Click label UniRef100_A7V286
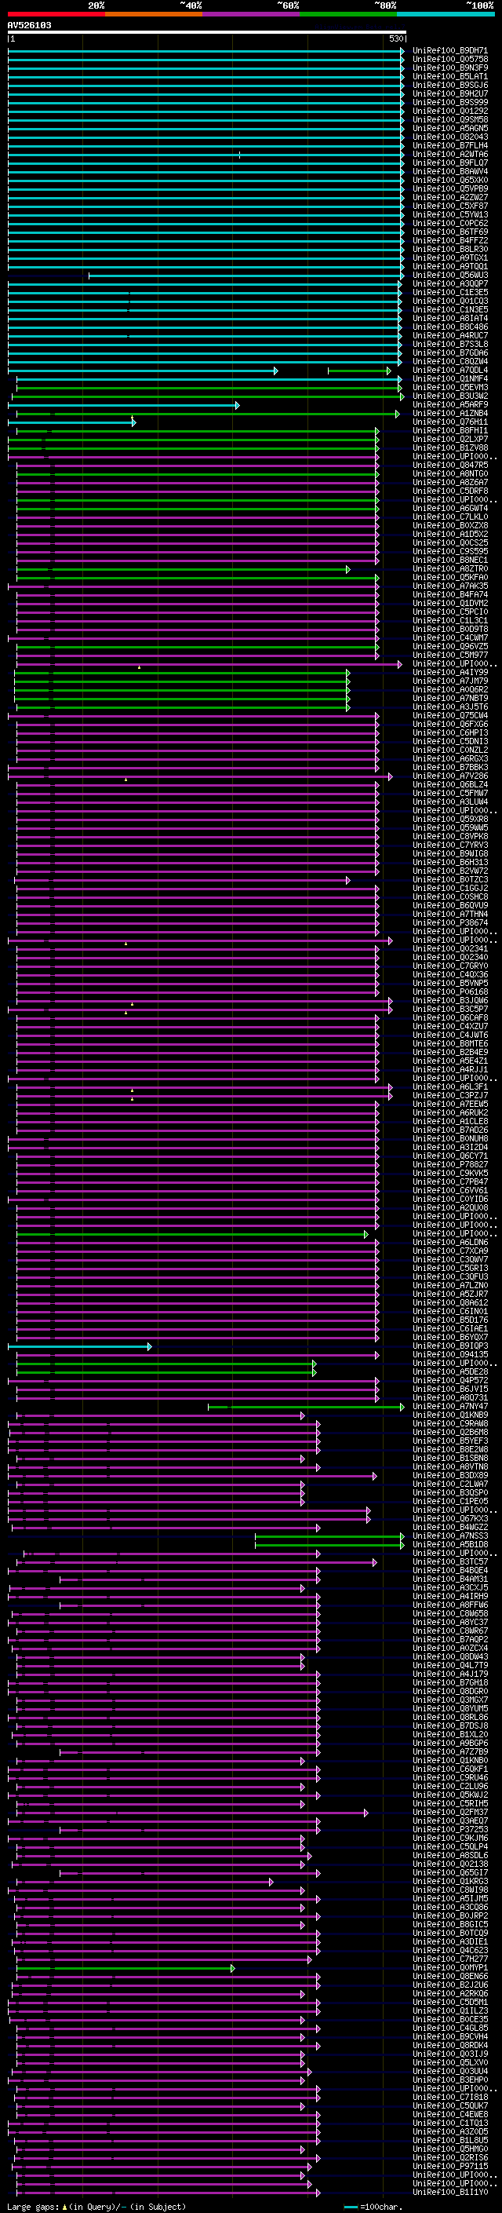The width and height of the screenshot is (502, 2213). 450,776
